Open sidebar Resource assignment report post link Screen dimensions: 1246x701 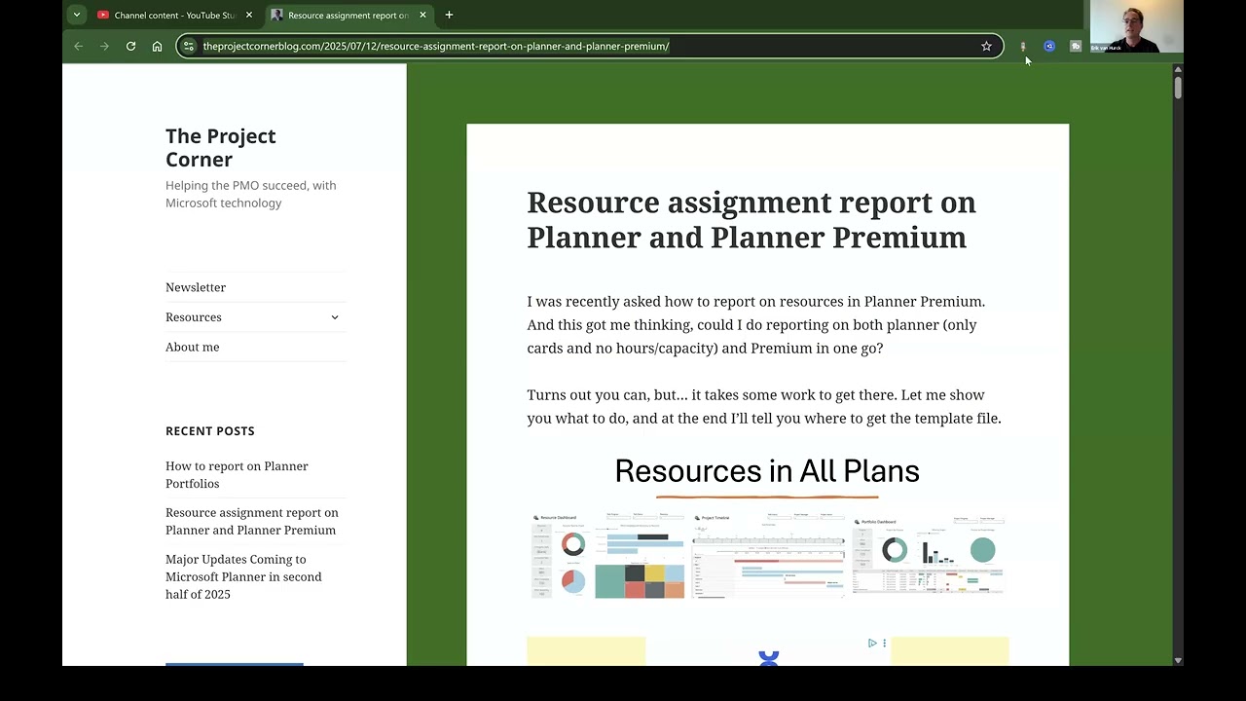coord(252,521)
